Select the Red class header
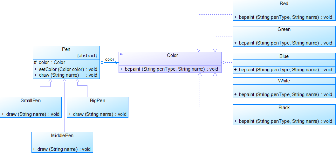The image size is (336, 153). (284, 3)
